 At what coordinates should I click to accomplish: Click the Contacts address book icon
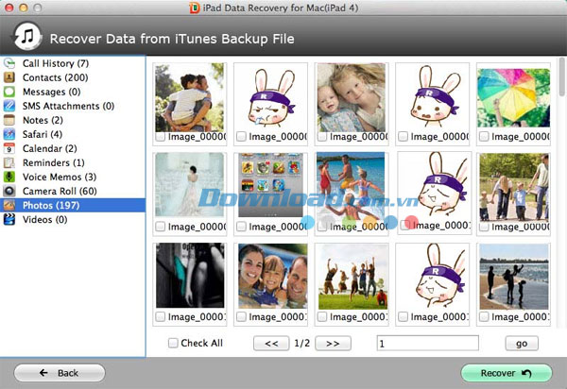9,77
